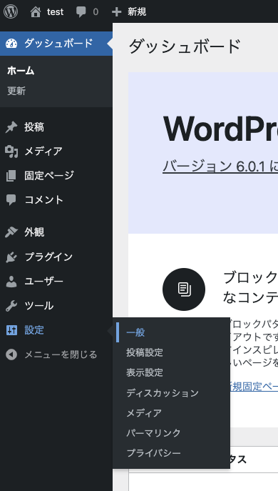The height and width of the screenshot is (491, 278).
Task: Click the ツール wrench icon
Action: [11, 306]
